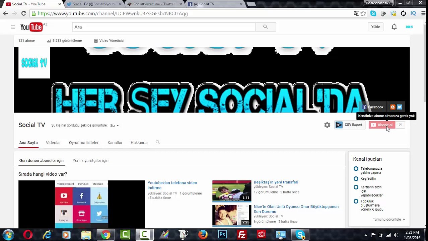Open the Facebook link on the banner
This screenshot has width=428, height=241.
click(x=373, y=107)
